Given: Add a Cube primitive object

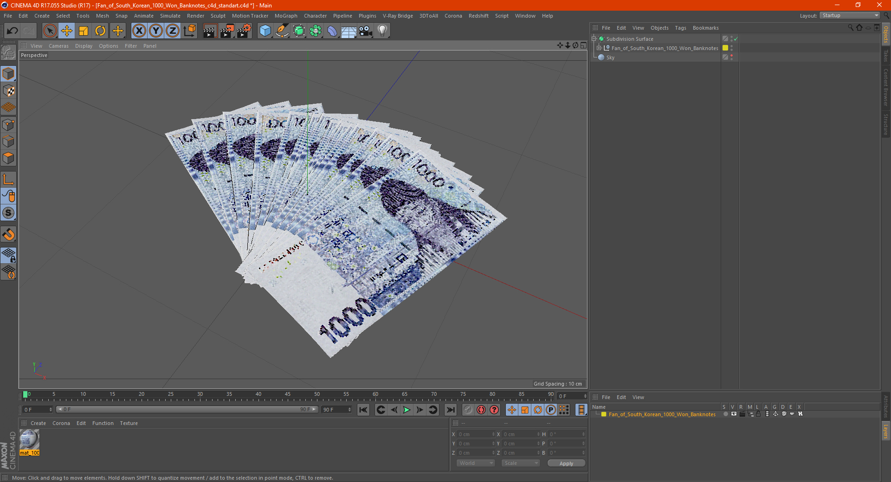Looking at the screenshot, I should [265, 31].
